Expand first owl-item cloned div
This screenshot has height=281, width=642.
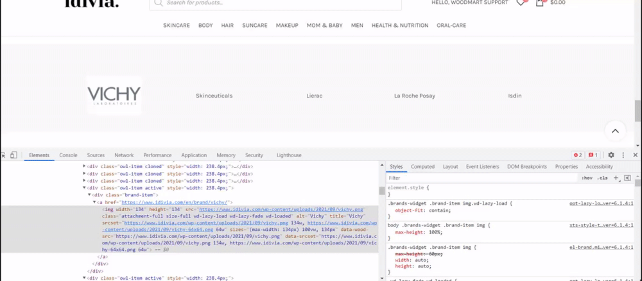[84, 166]
